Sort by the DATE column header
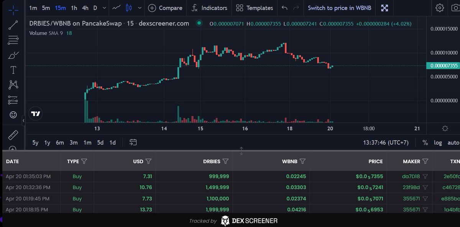Image resolution: width=460 pixels, height=227 pixels. (12, 161)
